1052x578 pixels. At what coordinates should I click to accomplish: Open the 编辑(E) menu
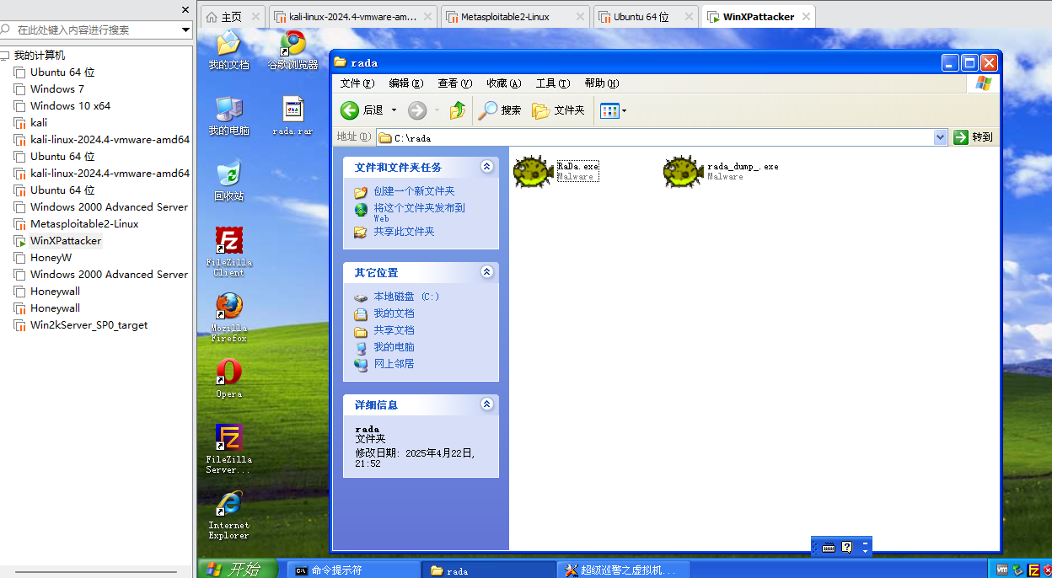pos(405,83)
